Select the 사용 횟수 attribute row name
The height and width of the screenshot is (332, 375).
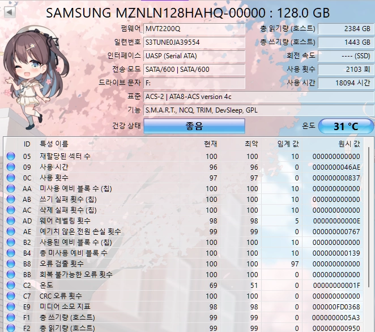pyautogui.click(x=54, y=178)
